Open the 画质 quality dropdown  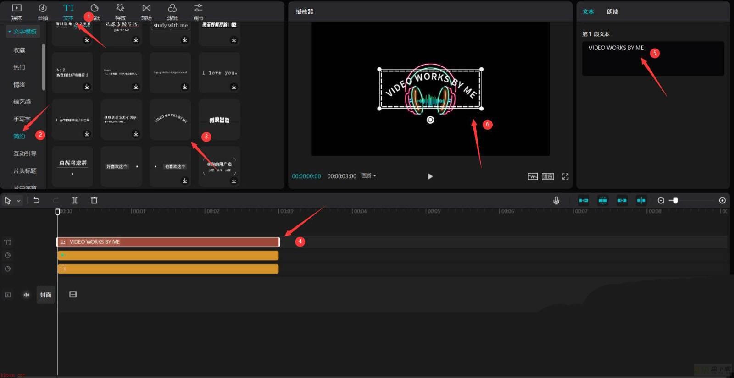click(x=369, y=176)
